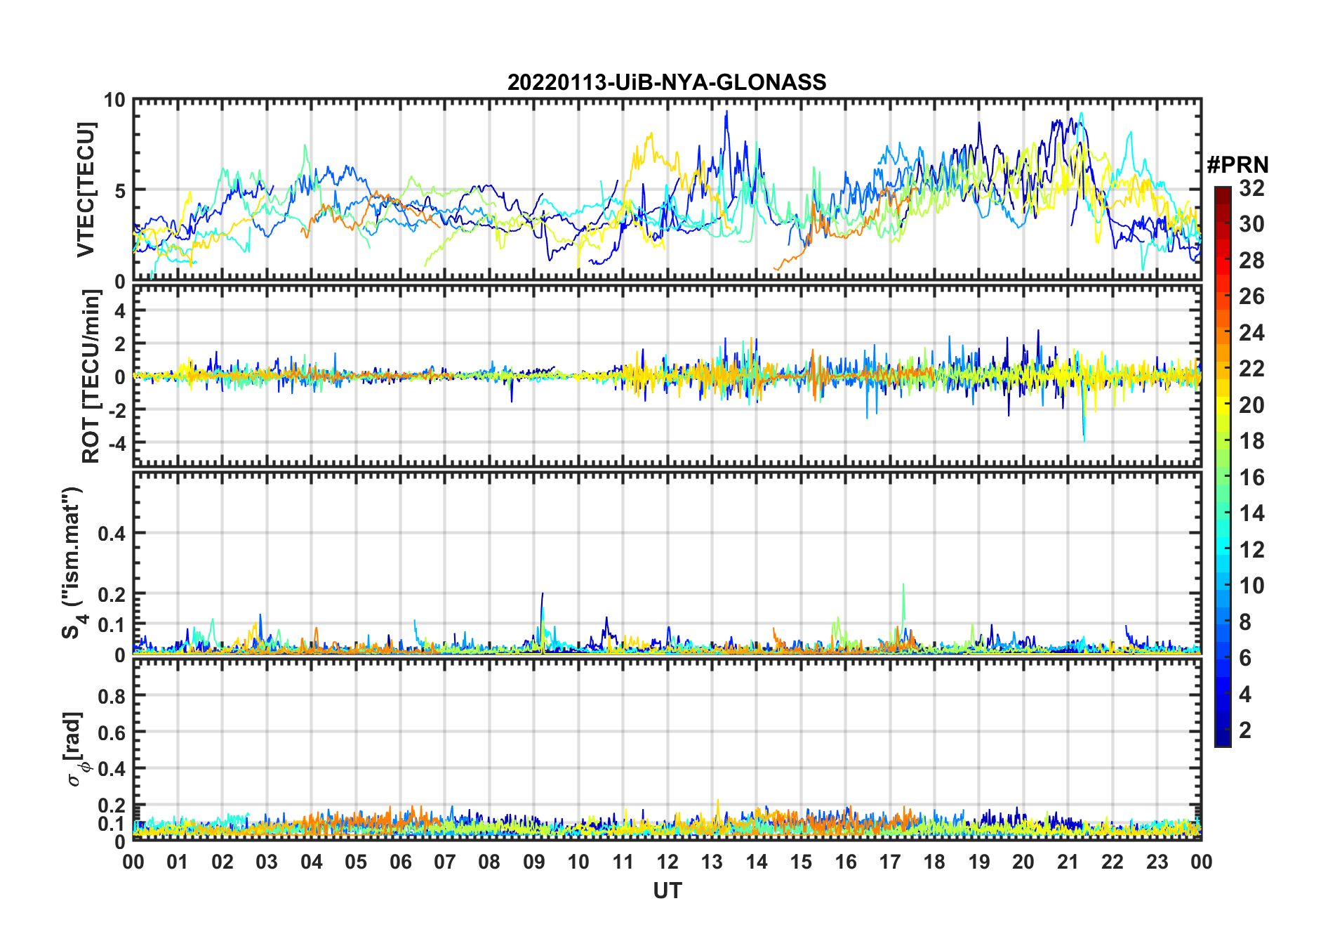
Task: Click x-axis tick label 12
Action: pyautogui.click(x=667, y=862)
